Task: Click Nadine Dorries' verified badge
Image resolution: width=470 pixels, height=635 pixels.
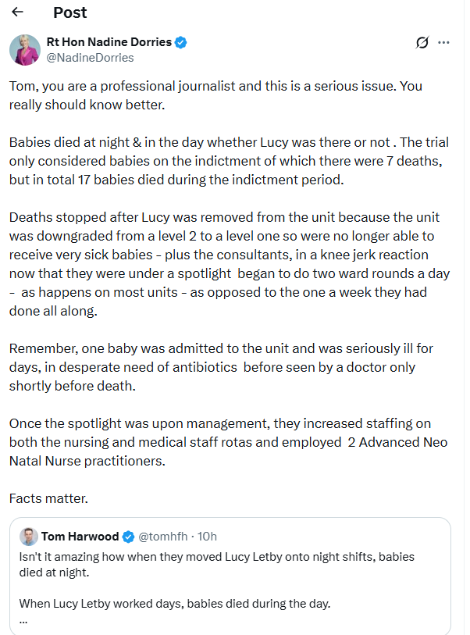Action: [180, 42]
